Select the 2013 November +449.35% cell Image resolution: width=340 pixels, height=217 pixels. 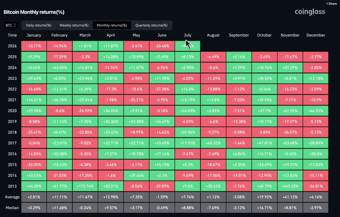[290, 186]
